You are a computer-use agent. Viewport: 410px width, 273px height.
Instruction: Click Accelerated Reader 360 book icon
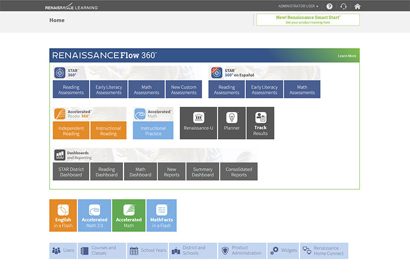(x=60, y=114)
